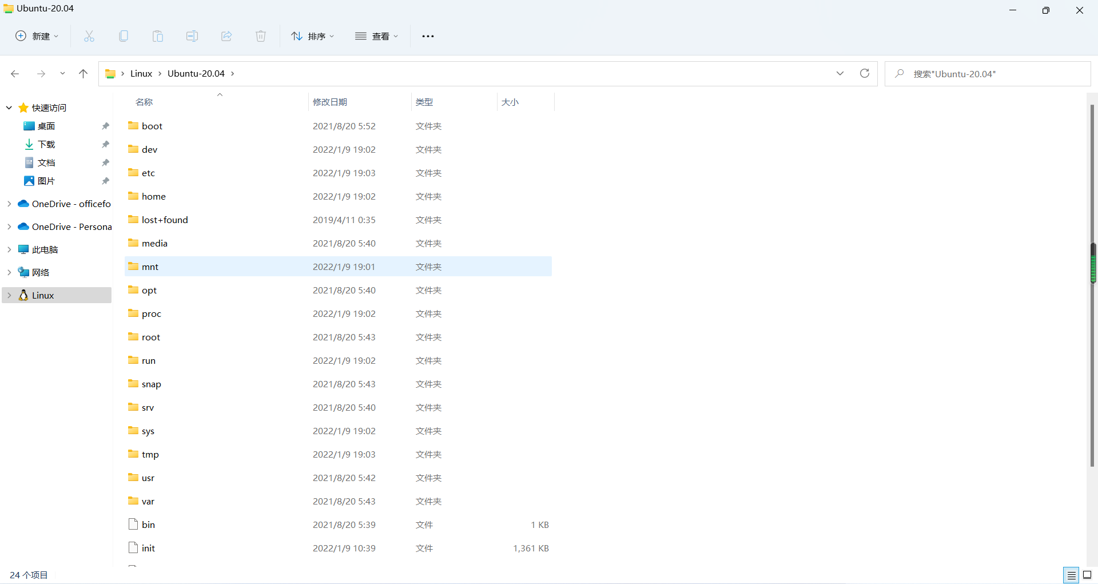Expand the 网络 tree node
Image resolution: width=1098 pixels, height=584 pixels.
(9, 272)
